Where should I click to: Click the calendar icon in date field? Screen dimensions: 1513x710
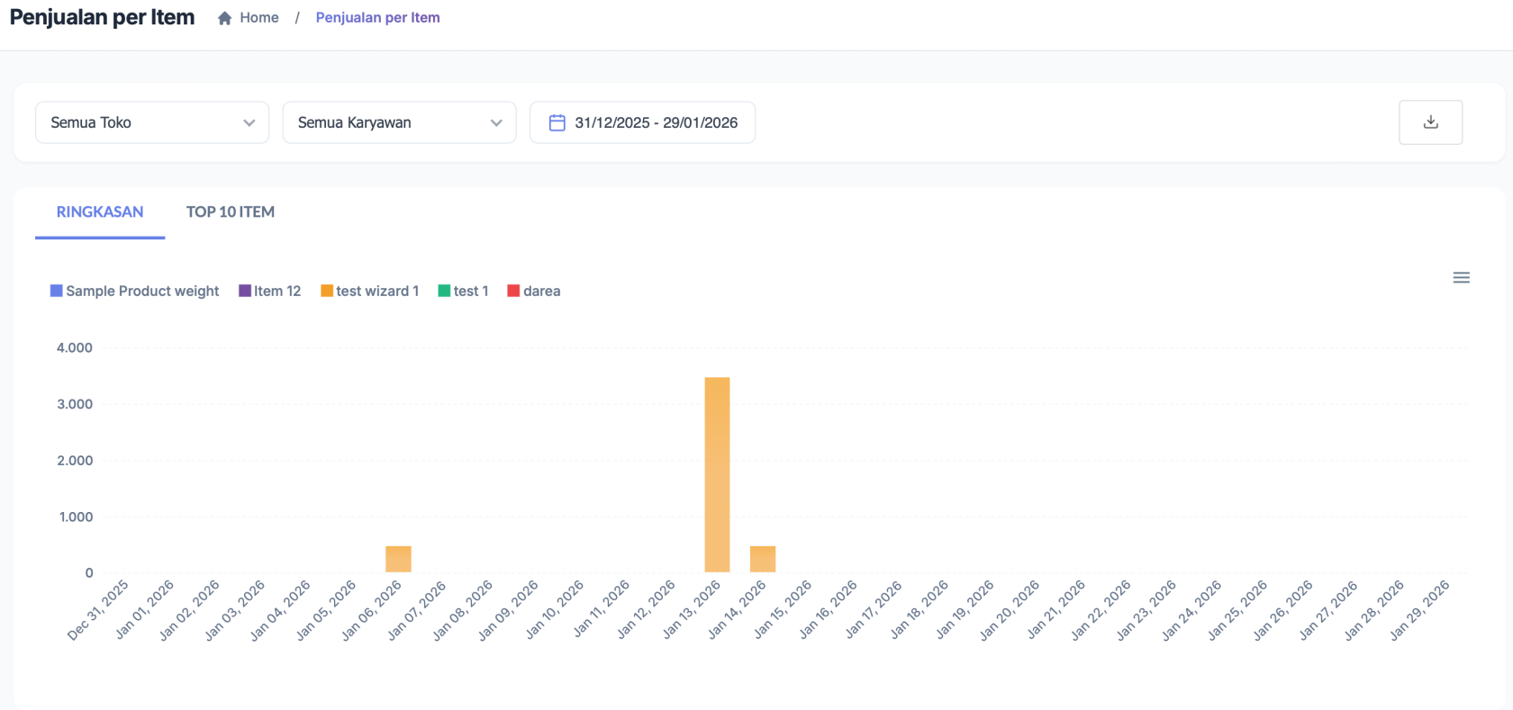557,122
